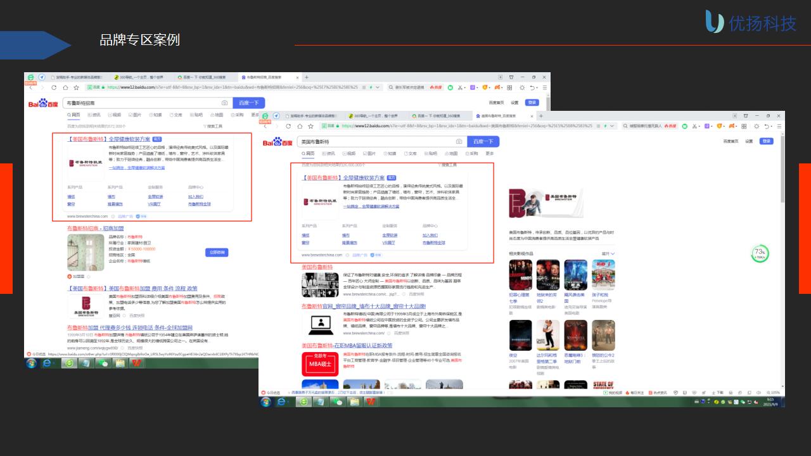Click the VR展厅 link in the front window ad box
Image resolution: width=811 pixels, height=456 pixels.
pos(388,243)
